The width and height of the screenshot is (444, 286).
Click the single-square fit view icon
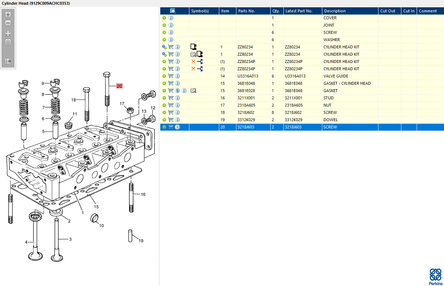pyautogui.click(x=8, y=42)
